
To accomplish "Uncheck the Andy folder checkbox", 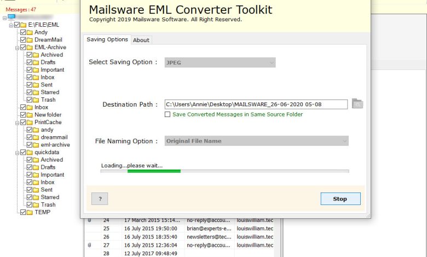I will pos(23,32).
